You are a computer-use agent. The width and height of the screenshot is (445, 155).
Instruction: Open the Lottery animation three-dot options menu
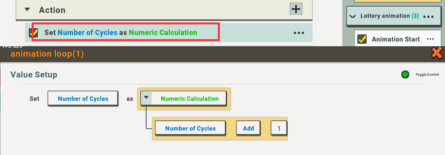pyautogui.click(x=428, y=17)
